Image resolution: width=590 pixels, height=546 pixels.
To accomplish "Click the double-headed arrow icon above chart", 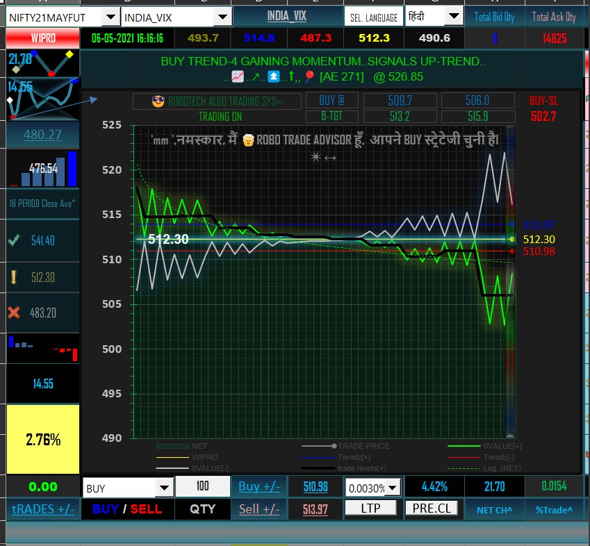I will (330, 158).
